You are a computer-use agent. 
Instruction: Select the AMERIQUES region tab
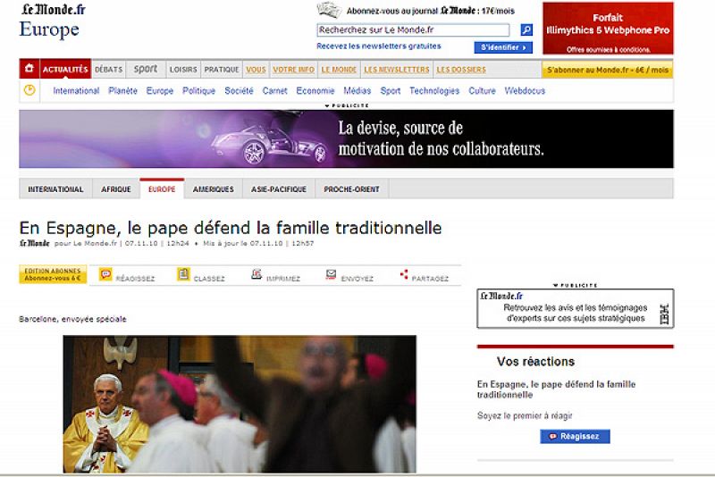pos(213,189)
